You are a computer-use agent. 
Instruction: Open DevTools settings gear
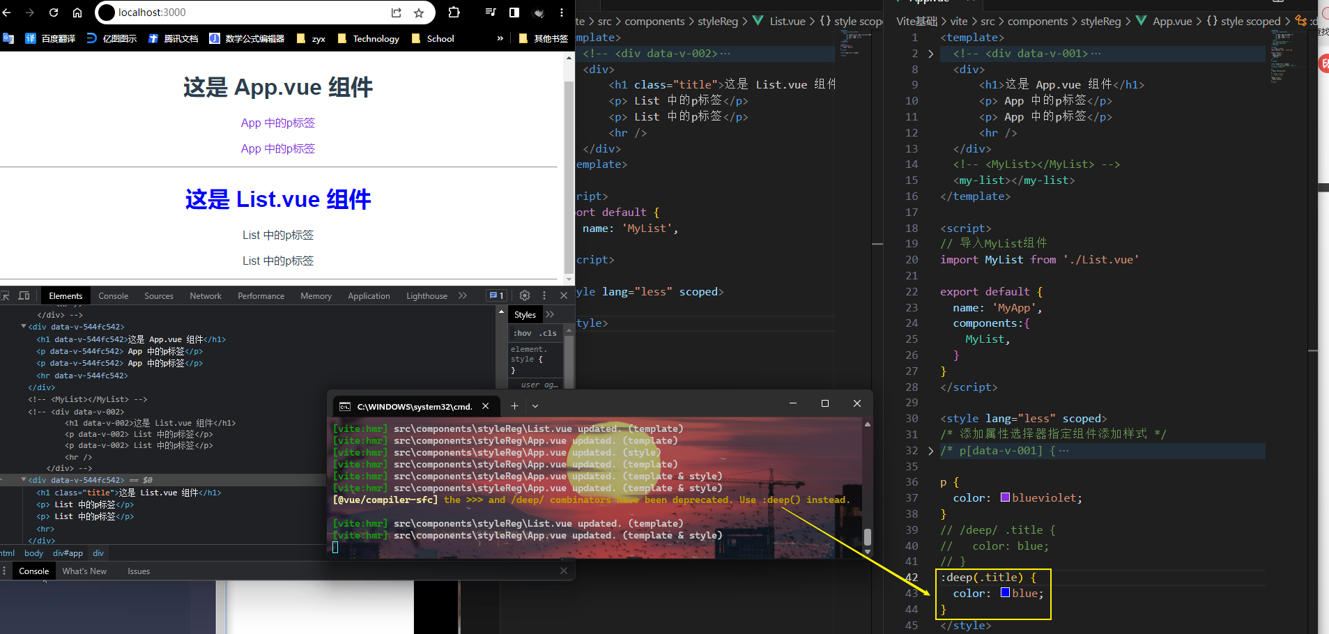click(525, 295)
